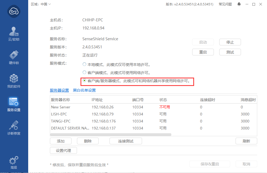267x173 pixels.
Task: Click the host IP 192.168.0.94 value
Action: [x=93, y=28]
